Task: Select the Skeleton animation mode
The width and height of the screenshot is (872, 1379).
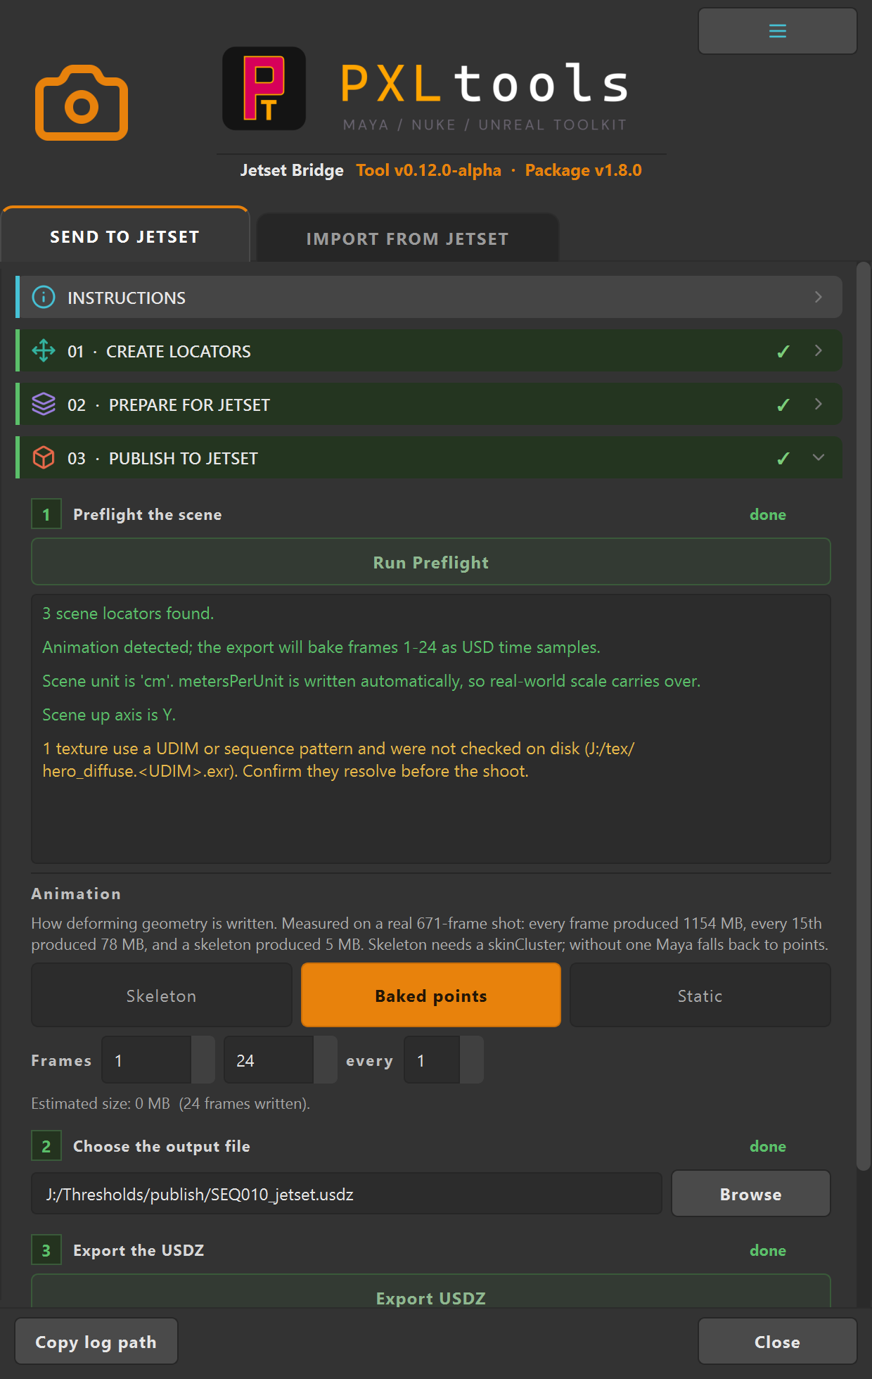Action: (x=162, y=995)
